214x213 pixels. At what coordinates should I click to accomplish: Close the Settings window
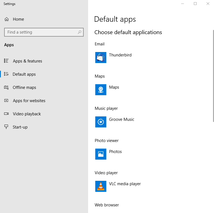(x=208, y=4)
